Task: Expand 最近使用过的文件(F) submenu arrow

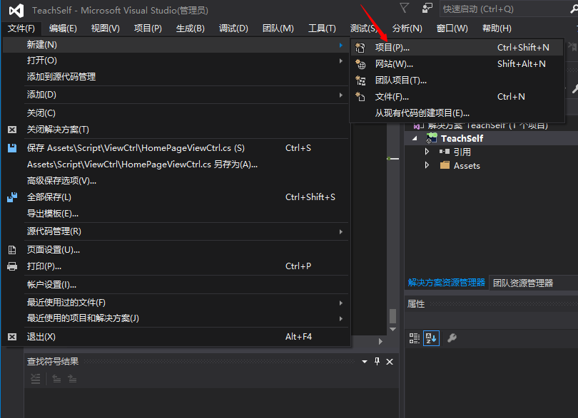Action: pos(341,303)
